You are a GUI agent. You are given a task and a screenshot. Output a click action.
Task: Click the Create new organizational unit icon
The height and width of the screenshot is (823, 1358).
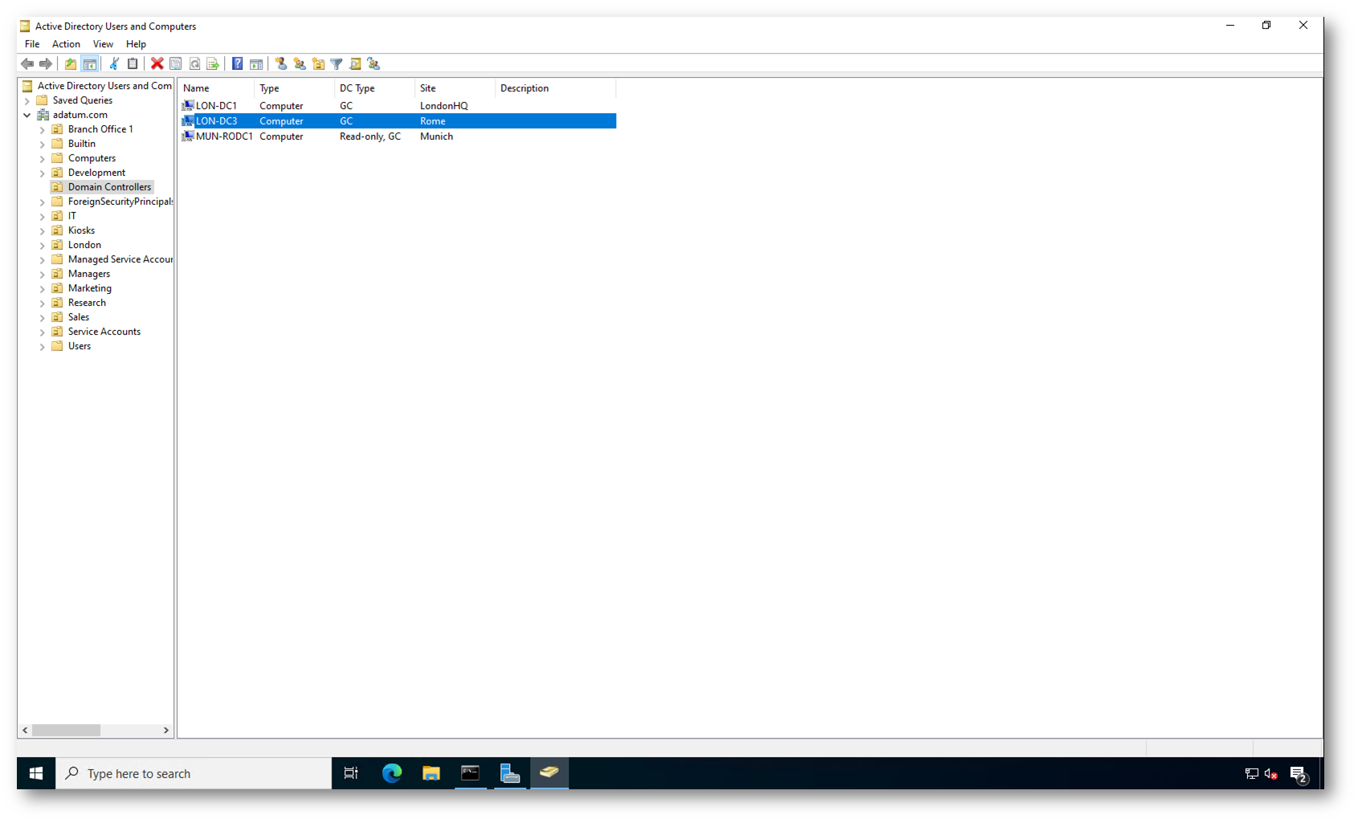(x=319, y=64)
